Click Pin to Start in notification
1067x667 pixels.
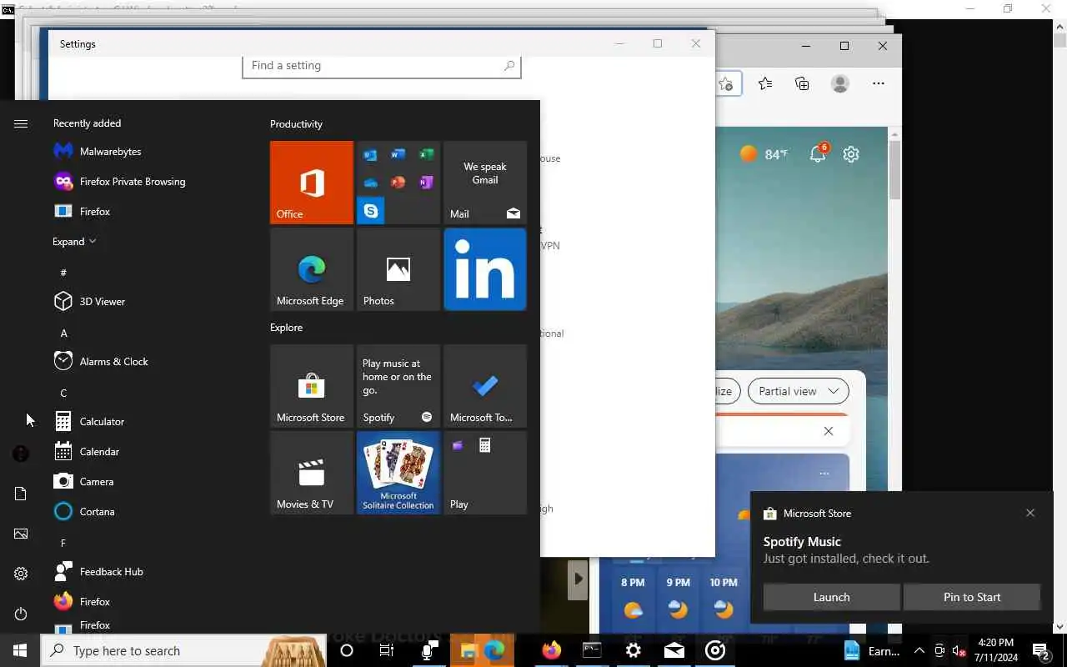click(x=972, y=597)
